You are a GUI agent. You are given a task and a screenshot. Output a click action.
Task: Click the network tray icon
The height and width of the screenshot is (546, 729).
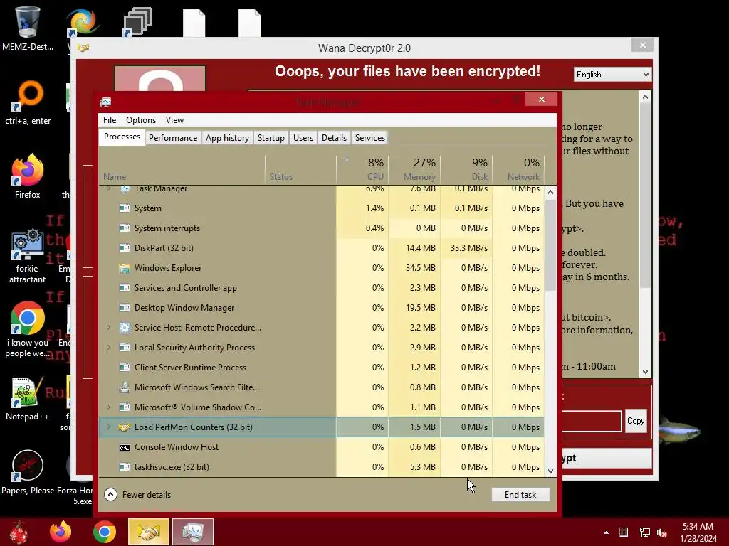click(x=645, y=532)
